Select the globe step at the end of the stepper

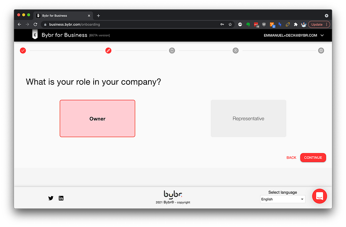(321, 50)
